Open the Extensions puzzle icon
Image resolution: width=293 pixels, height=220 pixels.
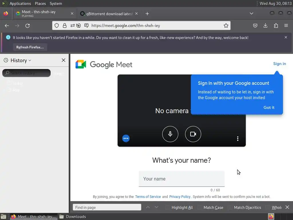276,25
